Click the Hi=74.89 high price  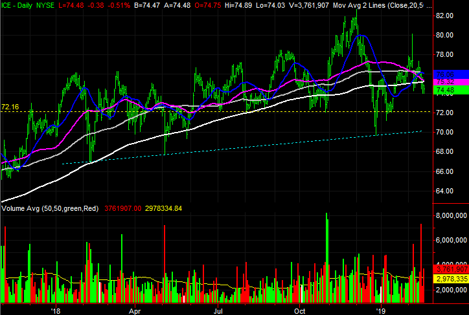tap(238, 5)
